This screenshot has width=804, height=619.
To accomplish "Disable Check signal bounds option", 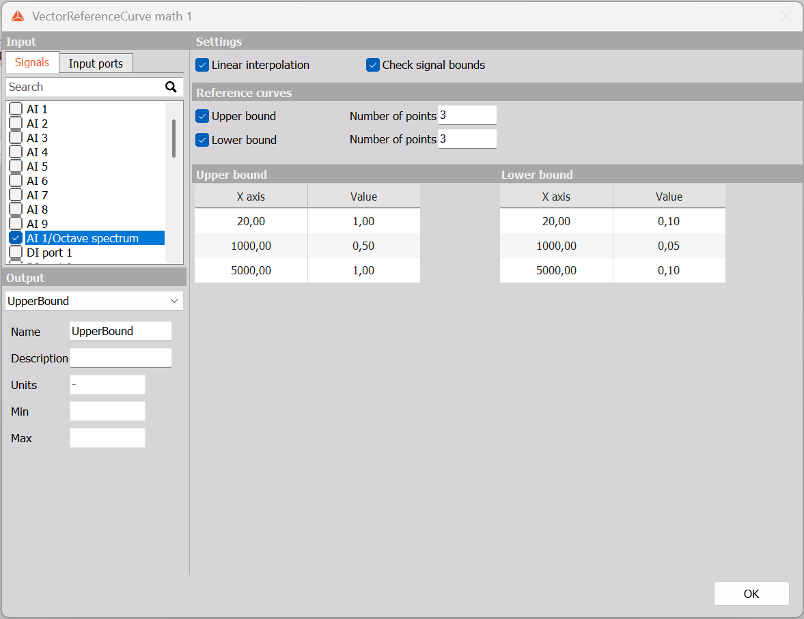I will [373, 65].
